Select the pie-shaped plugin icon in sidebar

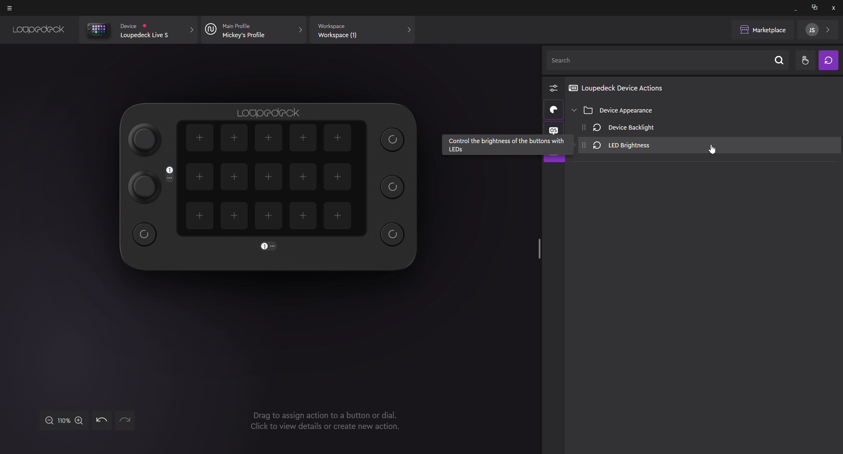pos(554,110)
